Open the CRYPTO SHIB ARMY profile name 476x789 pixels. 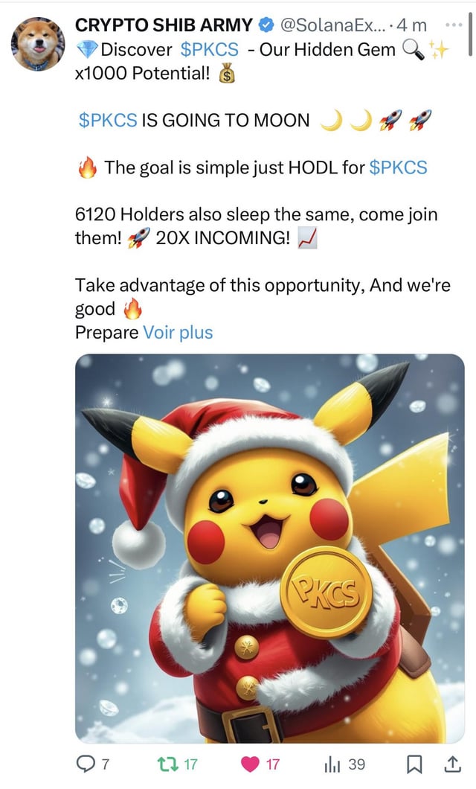tap(164, 25)
